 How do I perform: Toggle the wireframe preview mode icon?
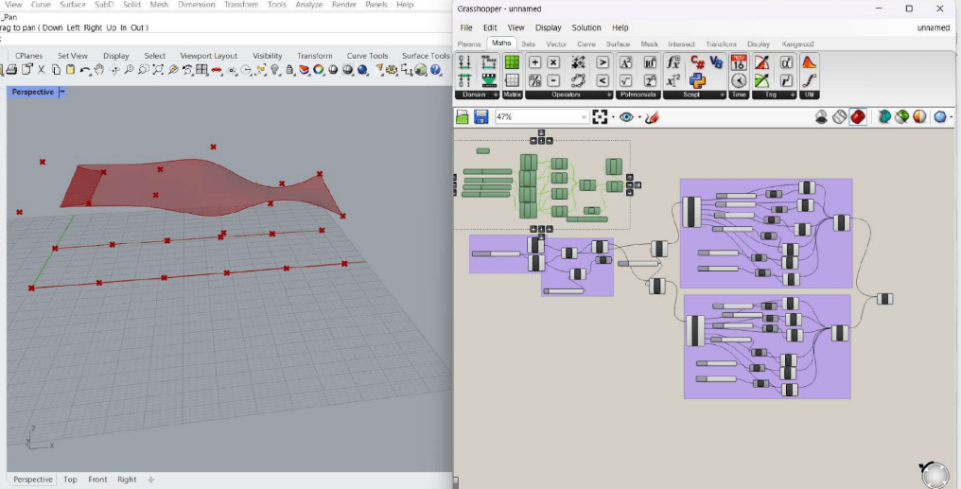840,117
